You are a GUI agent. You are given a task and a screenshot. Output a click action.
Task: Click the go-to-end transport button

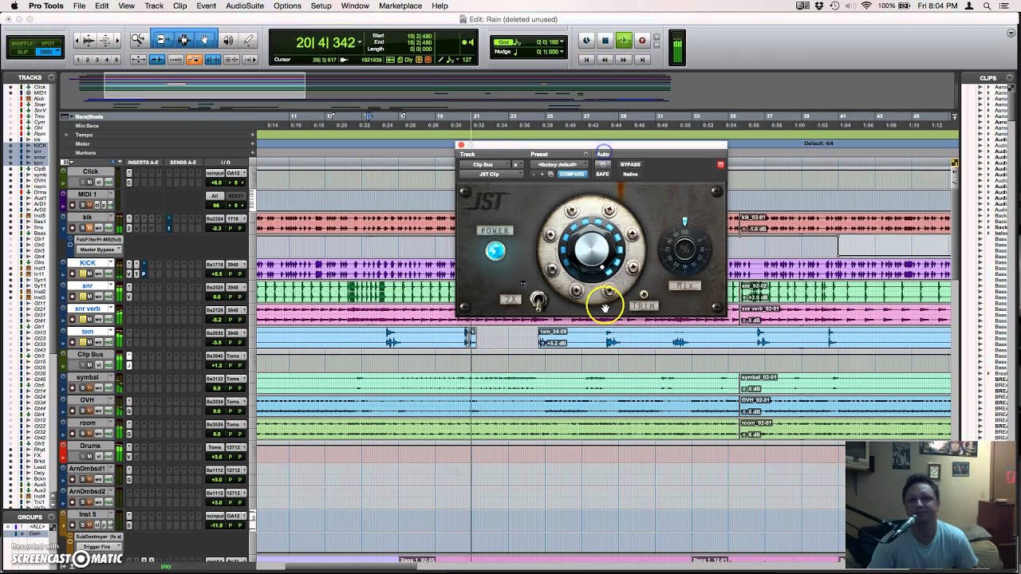tap(642, 59)
